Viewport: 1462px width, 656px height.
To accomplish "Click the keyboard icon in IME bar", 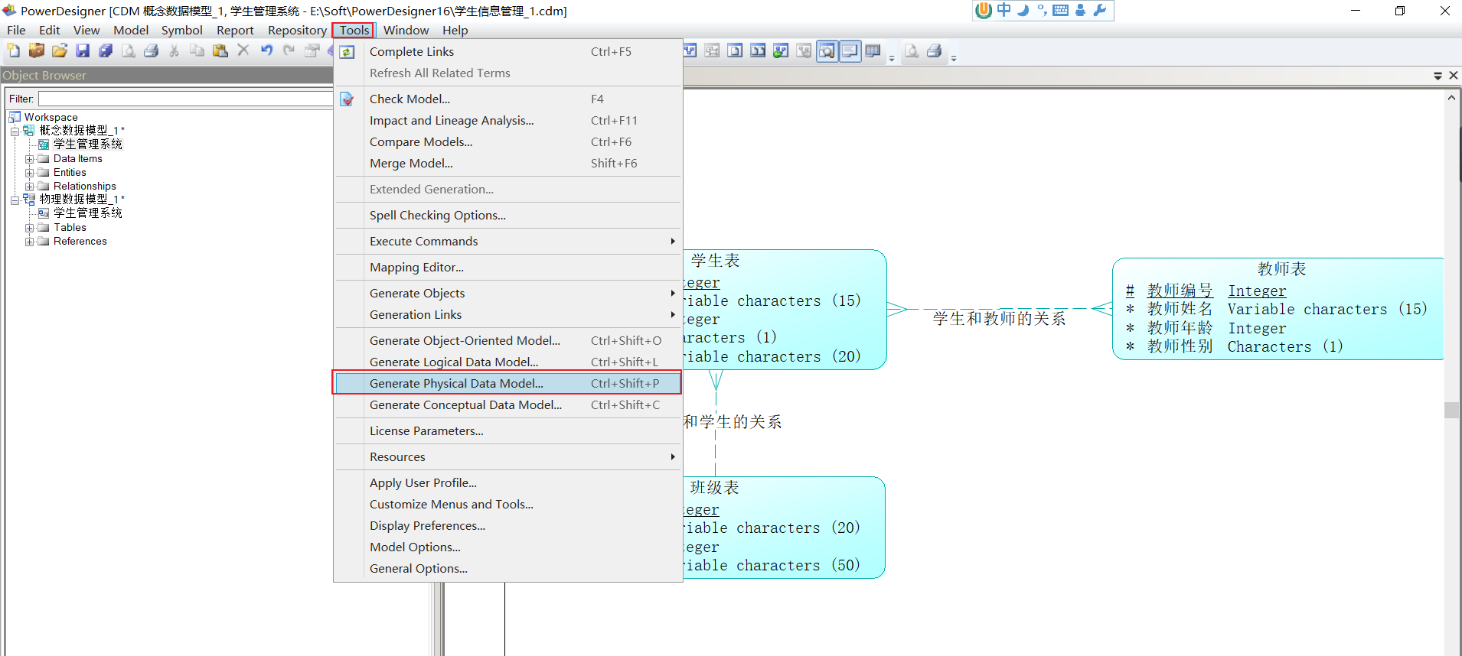I will (x=1061, y=10).
